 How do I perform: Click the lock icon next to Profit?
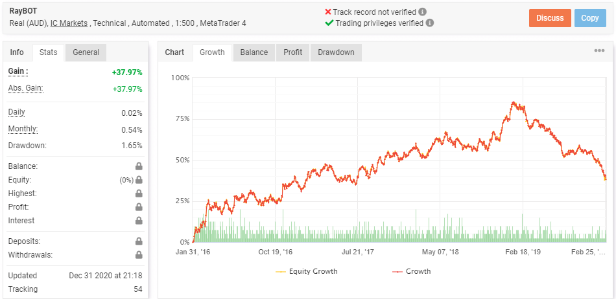[x=139, y=207]
